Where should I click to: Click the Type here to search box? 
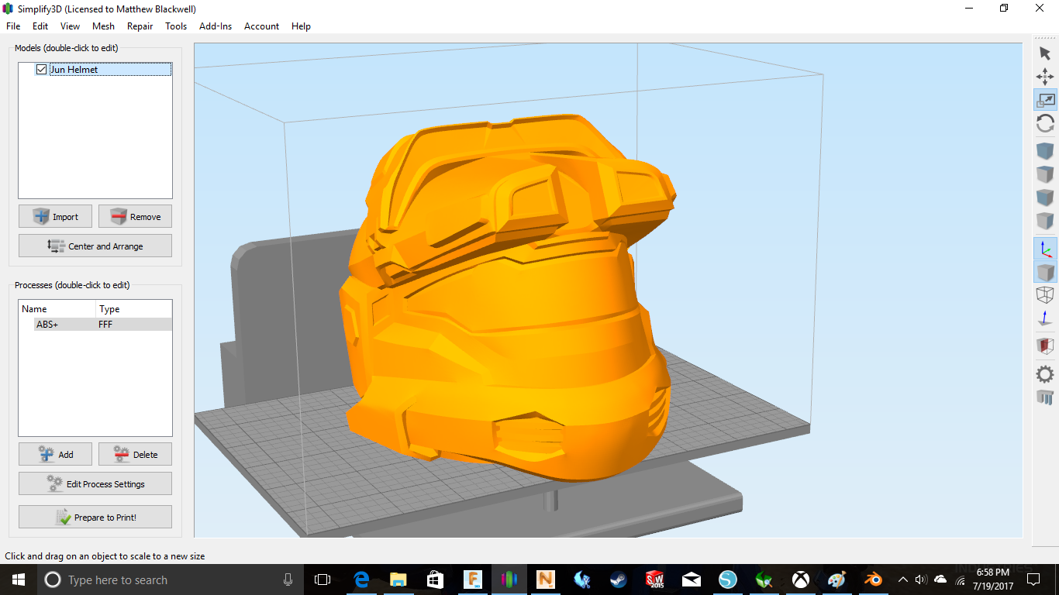[171, 580]
